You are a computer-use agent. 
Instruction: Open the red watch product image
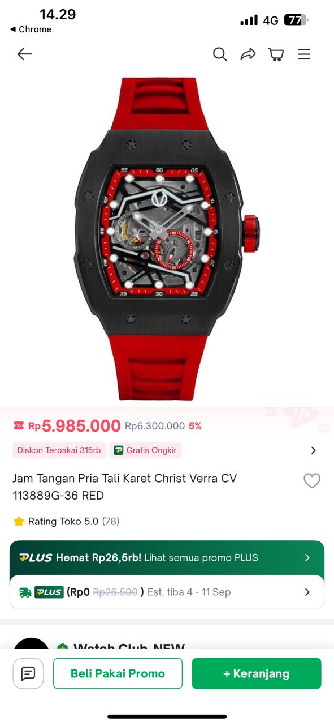[167, 238]
